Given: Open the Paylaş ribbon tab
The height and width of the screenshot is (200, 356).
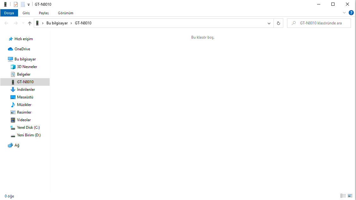Looking at the screenshot, I should (44, 13).
